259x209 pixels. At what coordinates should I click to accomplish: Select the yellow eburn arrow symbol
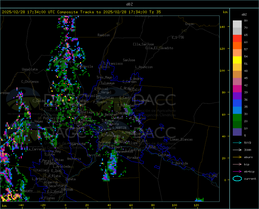pyautogui.click(x=237, y=157)
